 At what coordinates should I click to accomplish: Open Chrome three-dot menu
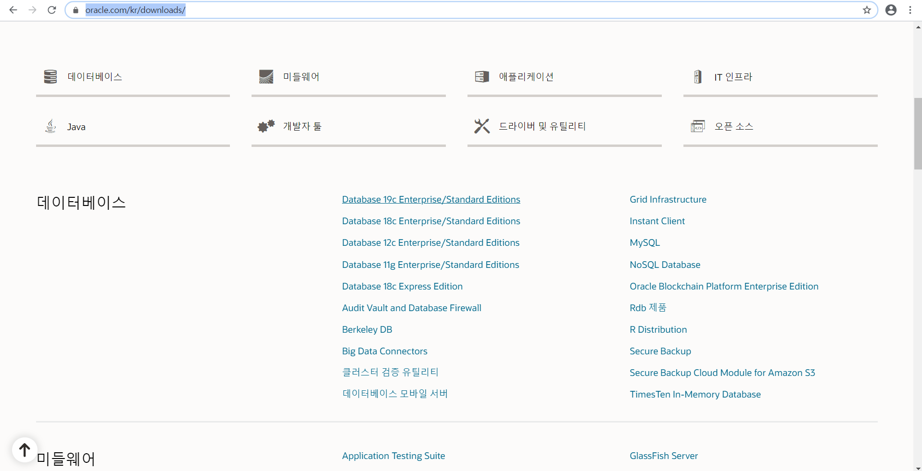click(x=910, y=10)
